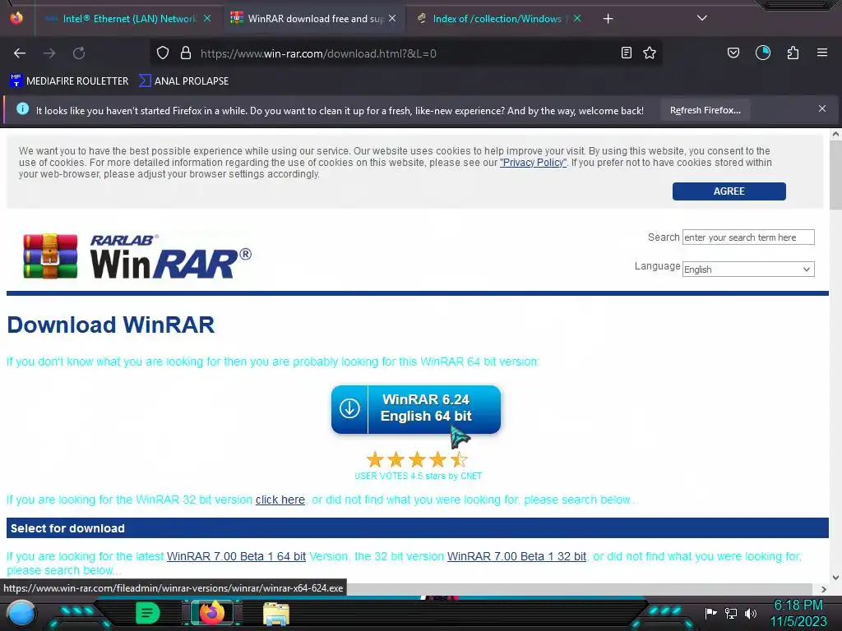The width and height of the screenshot is (842, 631).
Task: Click the horizontal scrollbar right arrow
Action: [824, 589]
